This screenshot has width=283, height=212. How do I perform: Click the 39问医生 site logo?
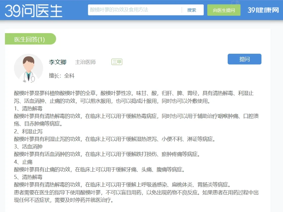pyautogui.click(x=33, y=10)
